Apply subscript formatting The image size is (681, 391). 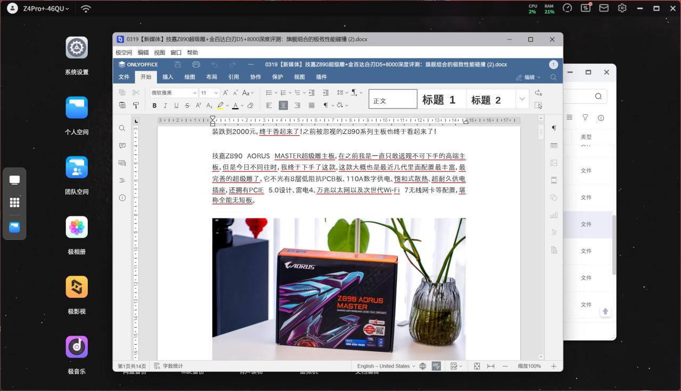209,105
